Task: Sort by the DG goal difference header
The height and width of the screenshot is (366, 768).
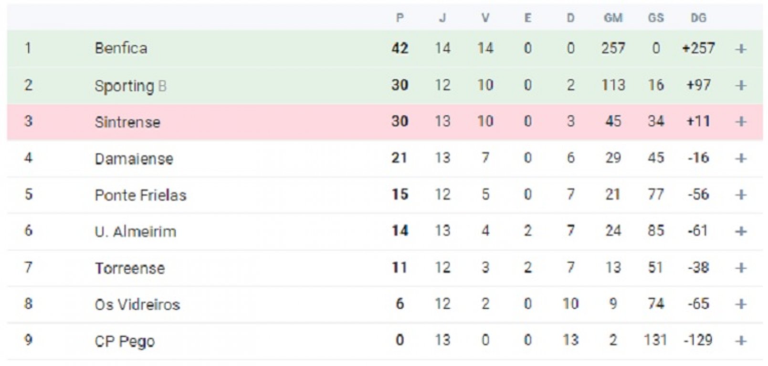Action: tap(698, 18)
